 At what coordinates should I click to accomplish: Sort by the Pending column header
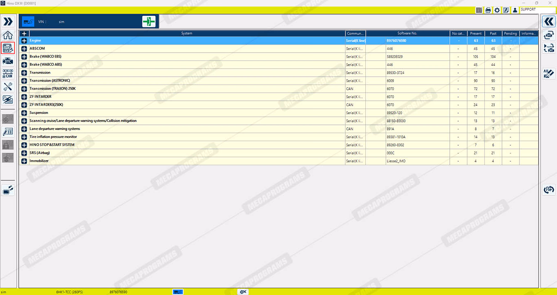(x=511, y=33)
